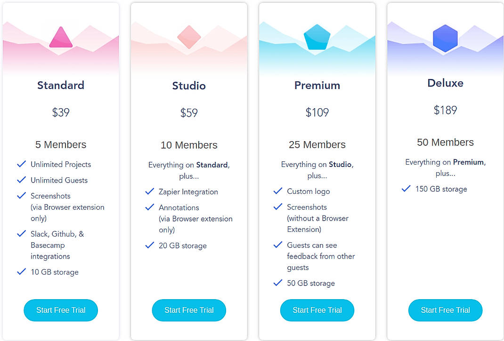Viewport: 504px width, 341px height.
Task: Select the checkmark next to Zapier Integration
Action: 149,192
